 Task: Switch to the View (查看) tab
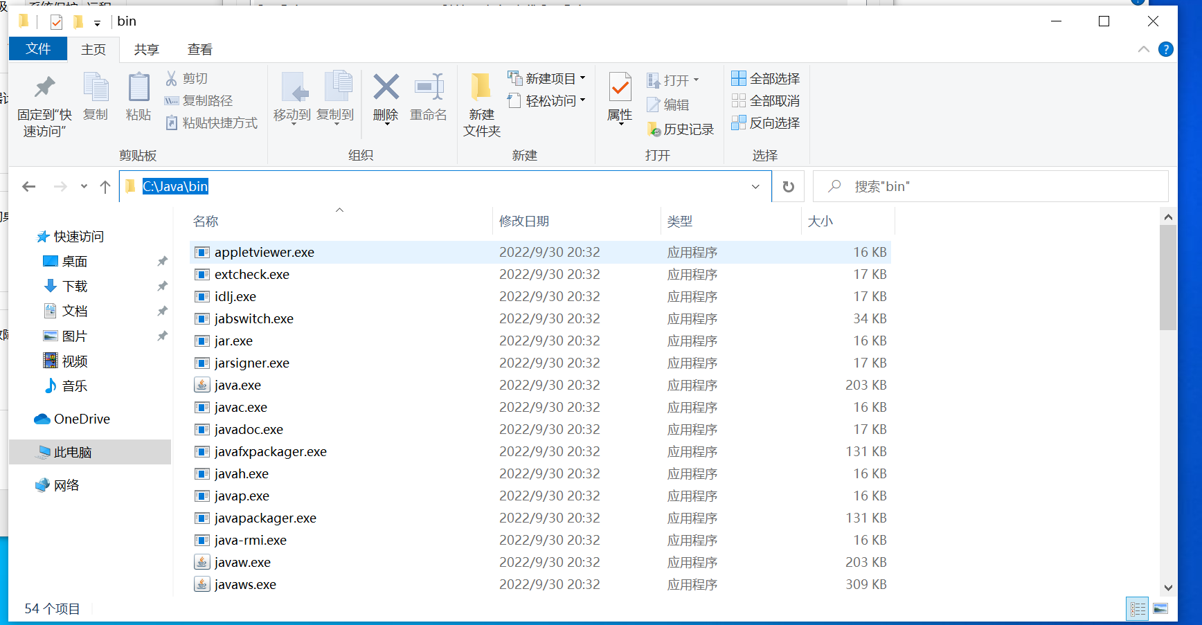200,49
